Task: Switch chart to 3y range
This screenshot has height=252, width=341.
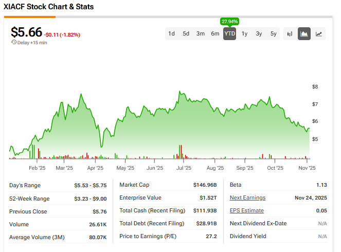Action: click(x=259, y=34)
